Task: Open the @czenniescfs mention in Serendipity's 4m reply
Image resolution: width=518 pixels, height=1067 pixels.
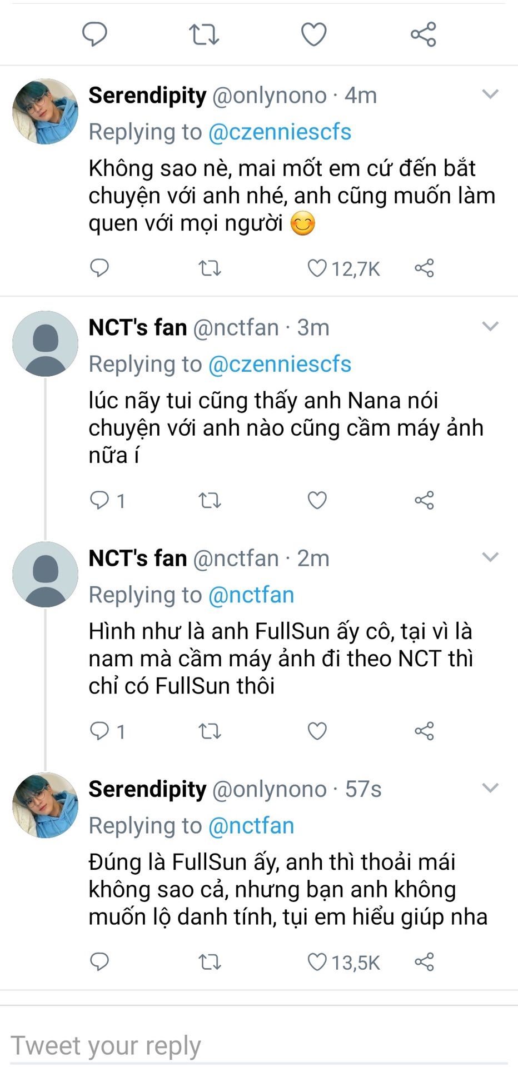Action: [x=280, y=132]
